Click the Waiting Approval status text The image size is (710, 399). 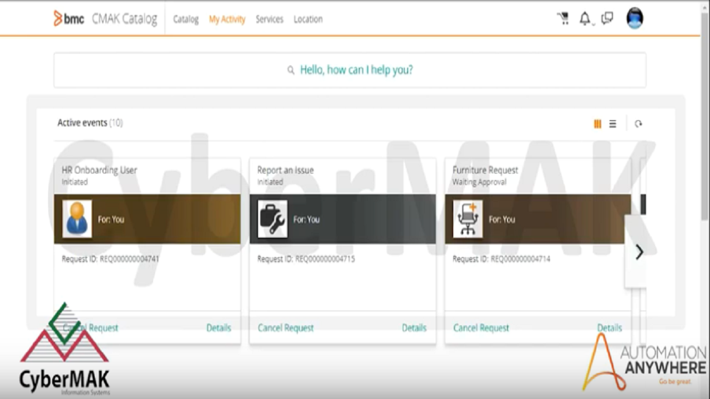click(x=479, y=182)
